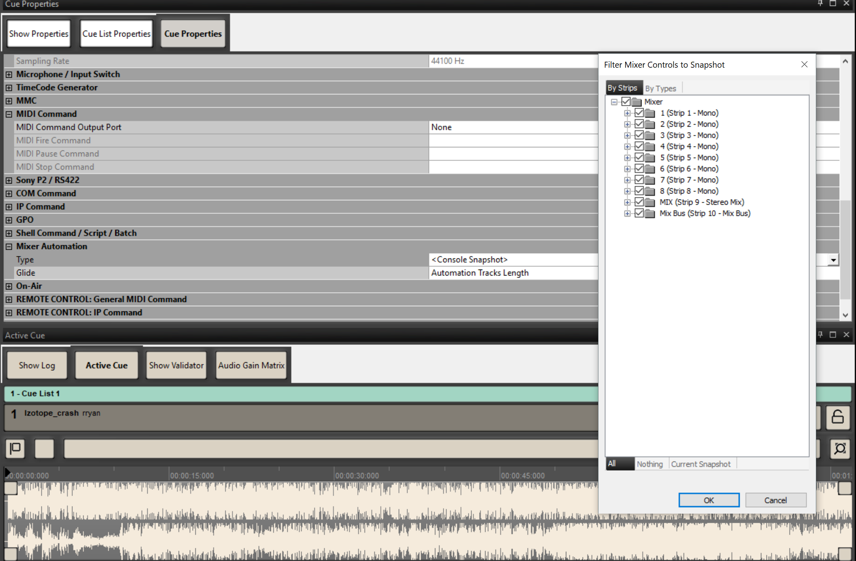Expand the On-Air section
Viewport: 856px width, 561px height.
(x=9, y=286)
